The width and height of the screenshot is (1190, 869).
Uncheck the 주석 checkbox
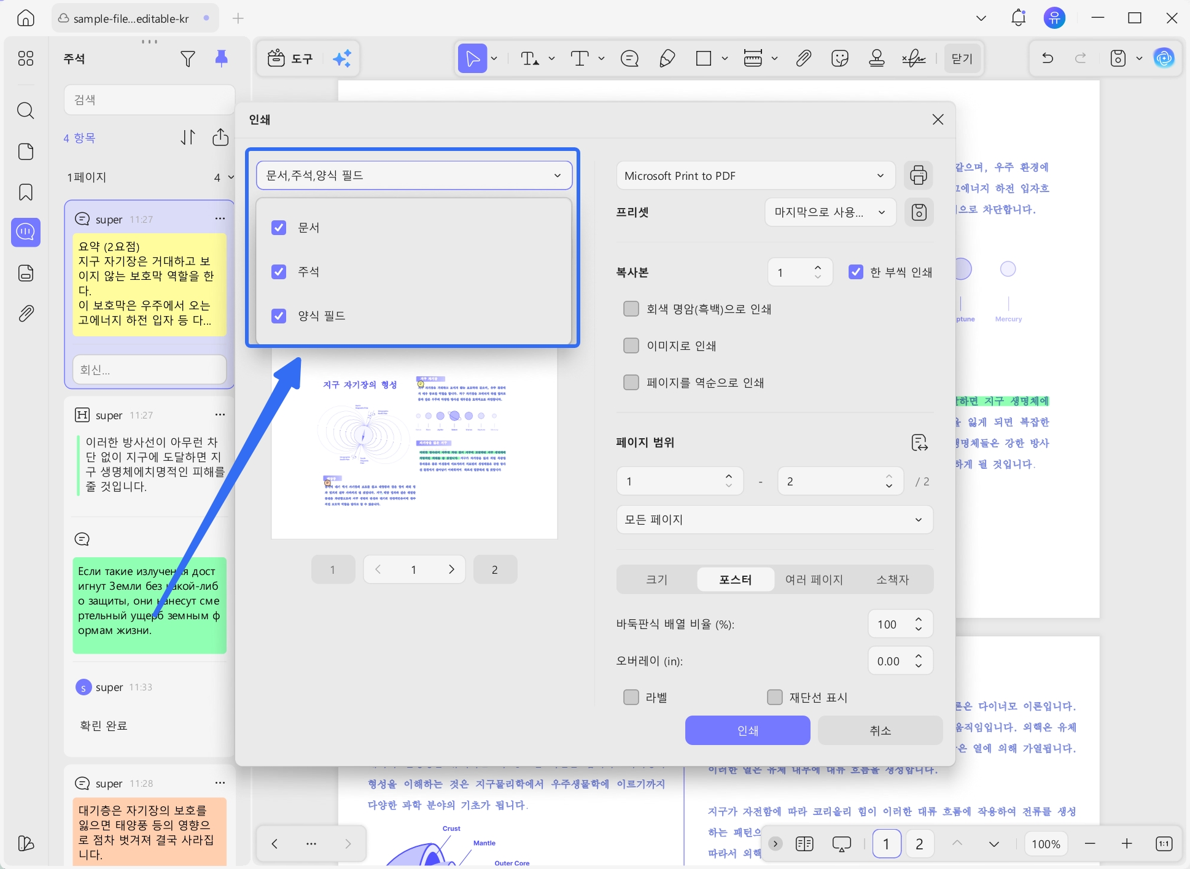(279, 272)
